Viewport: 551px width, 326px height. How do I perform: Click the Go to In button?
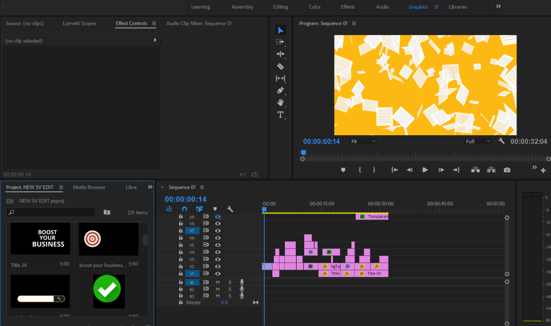click(x=394, y=170)
